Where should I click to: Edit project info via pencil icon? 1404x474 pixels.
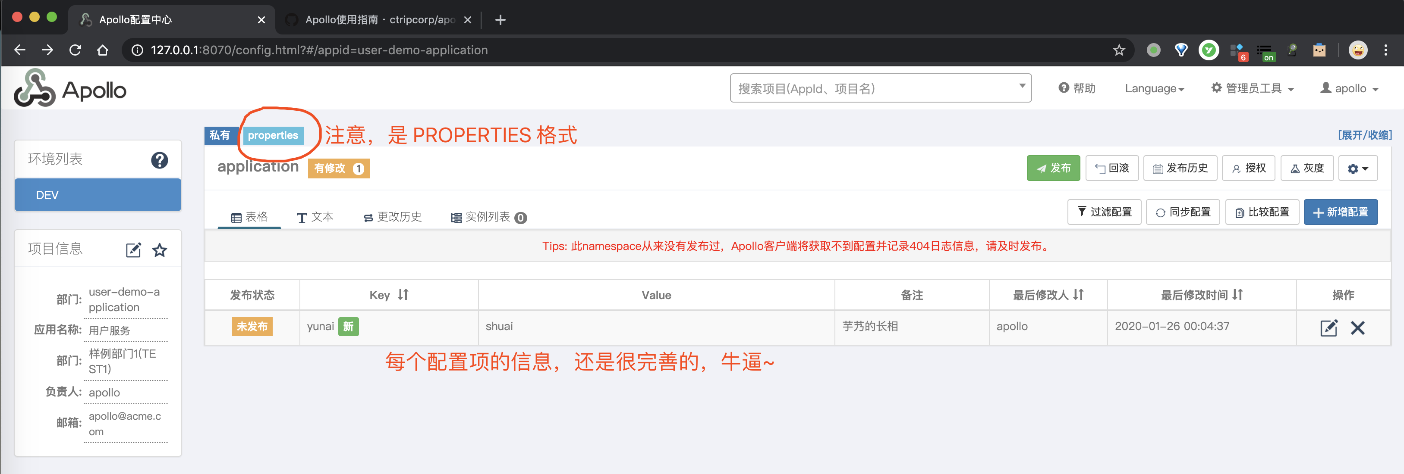[x=133, y=250]
